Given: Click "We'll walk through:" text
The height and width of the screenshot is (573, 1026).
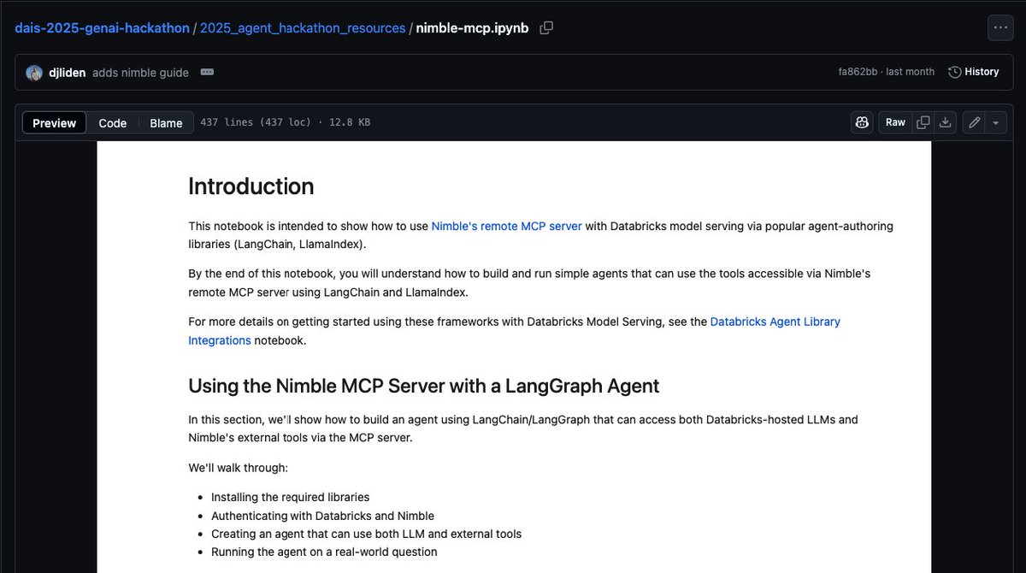Looking at the screenshot, I should coord(239,468).
